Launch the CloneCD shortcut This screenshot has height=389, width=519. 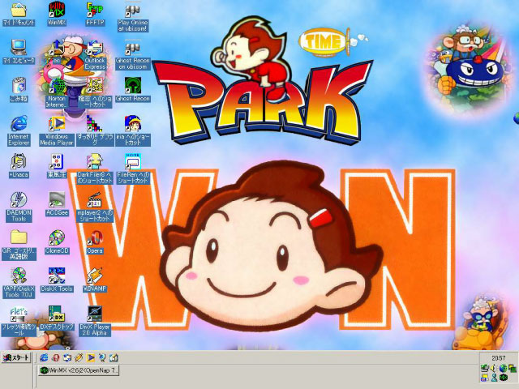tap(56, 237)
